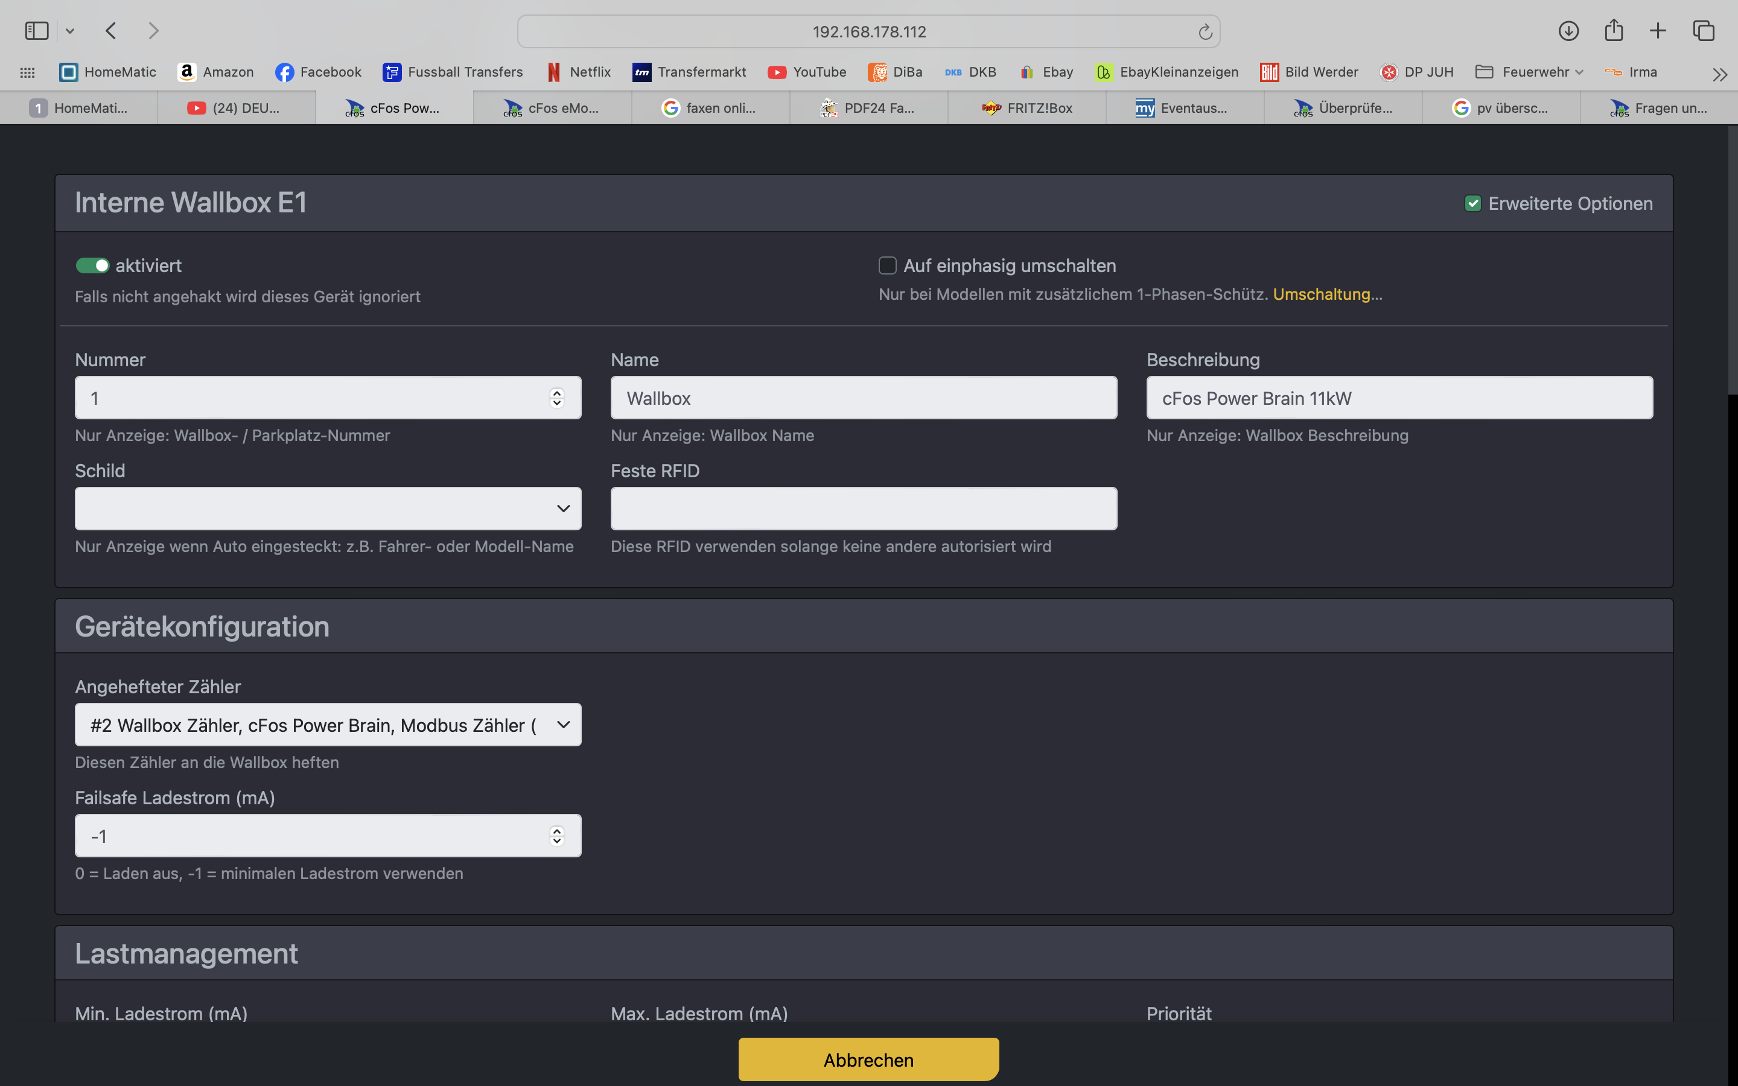Switch to the faxen onli... tab
Image resolution: width=1738 pixels, height=1086 pixels.
click(x=711, y=108)
